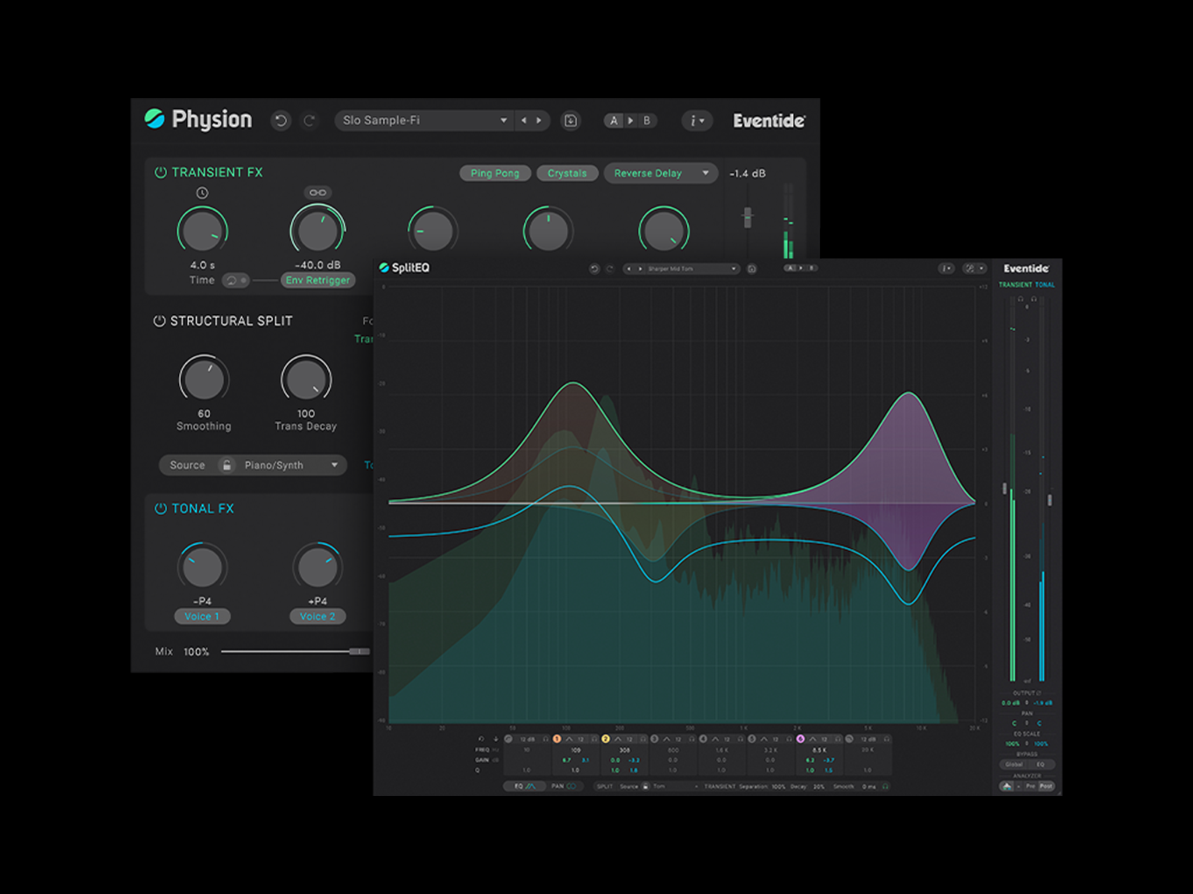Select SplitEQ band 1 orange marker

pyautogui.click(x=557, y=739)
